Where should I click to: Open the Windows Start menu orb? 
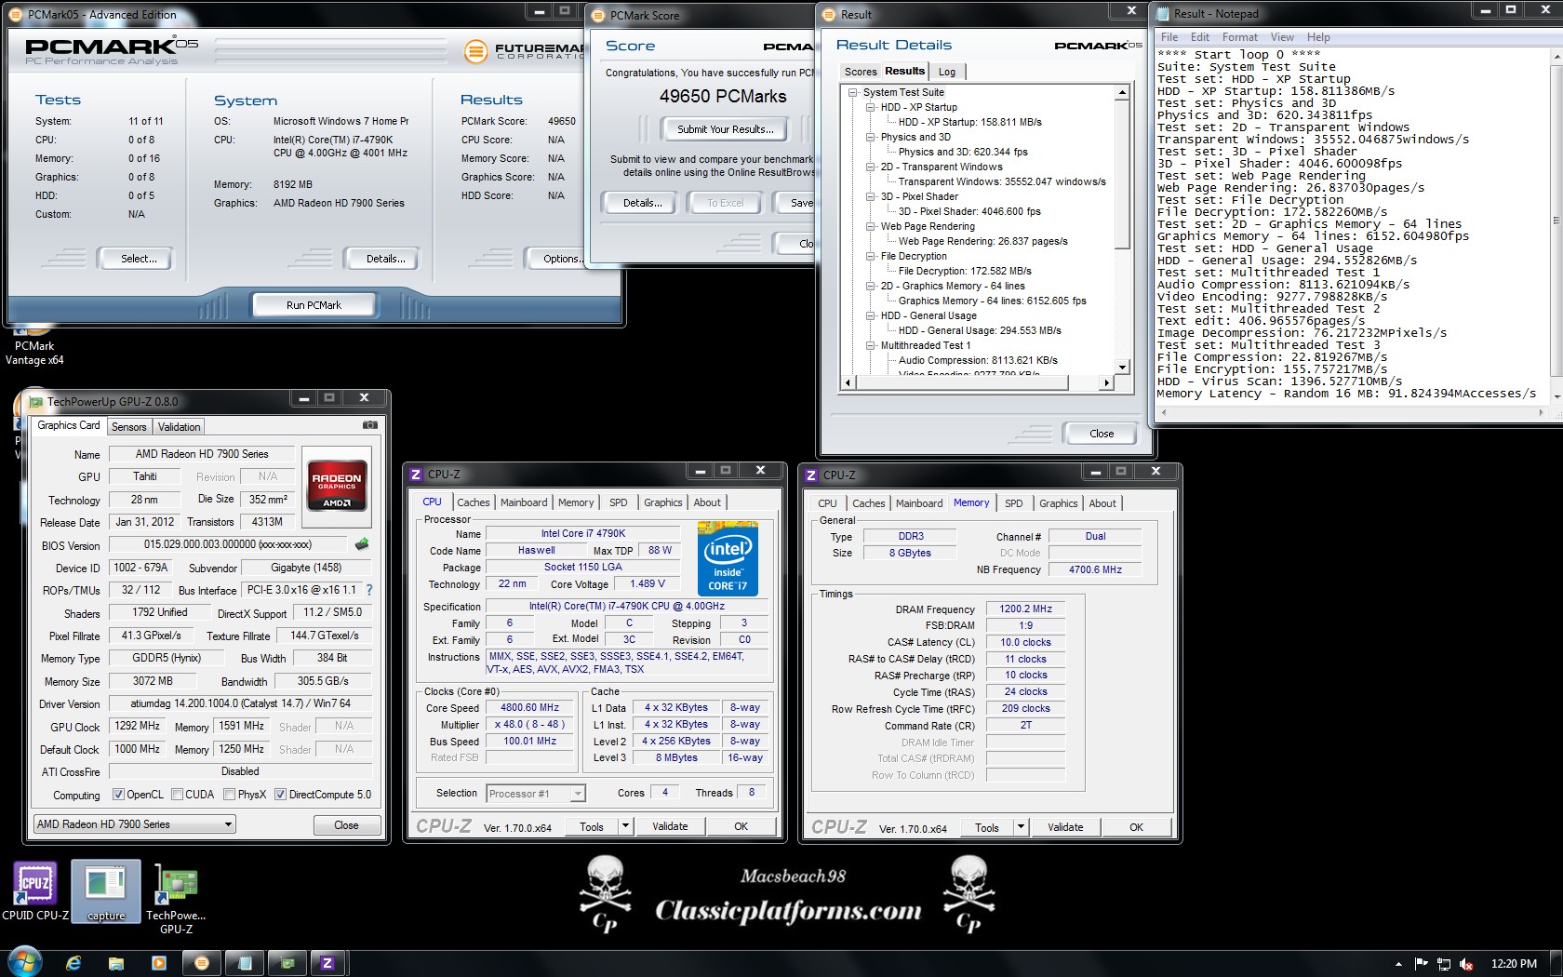click(x=25, y=962)
